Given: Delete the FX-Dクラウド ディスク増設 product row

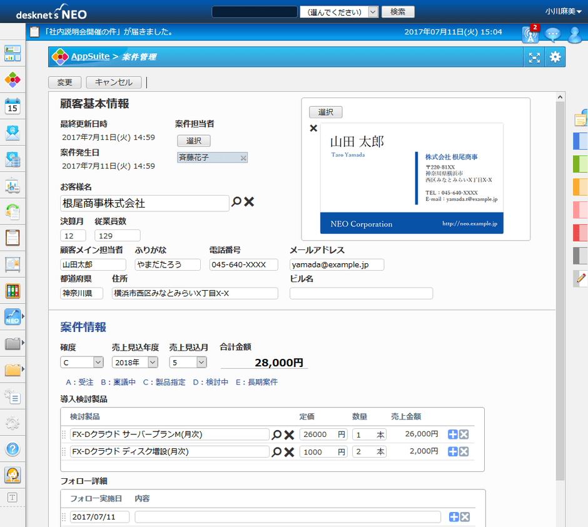Looking at the screenshot, I should point(464,451).
